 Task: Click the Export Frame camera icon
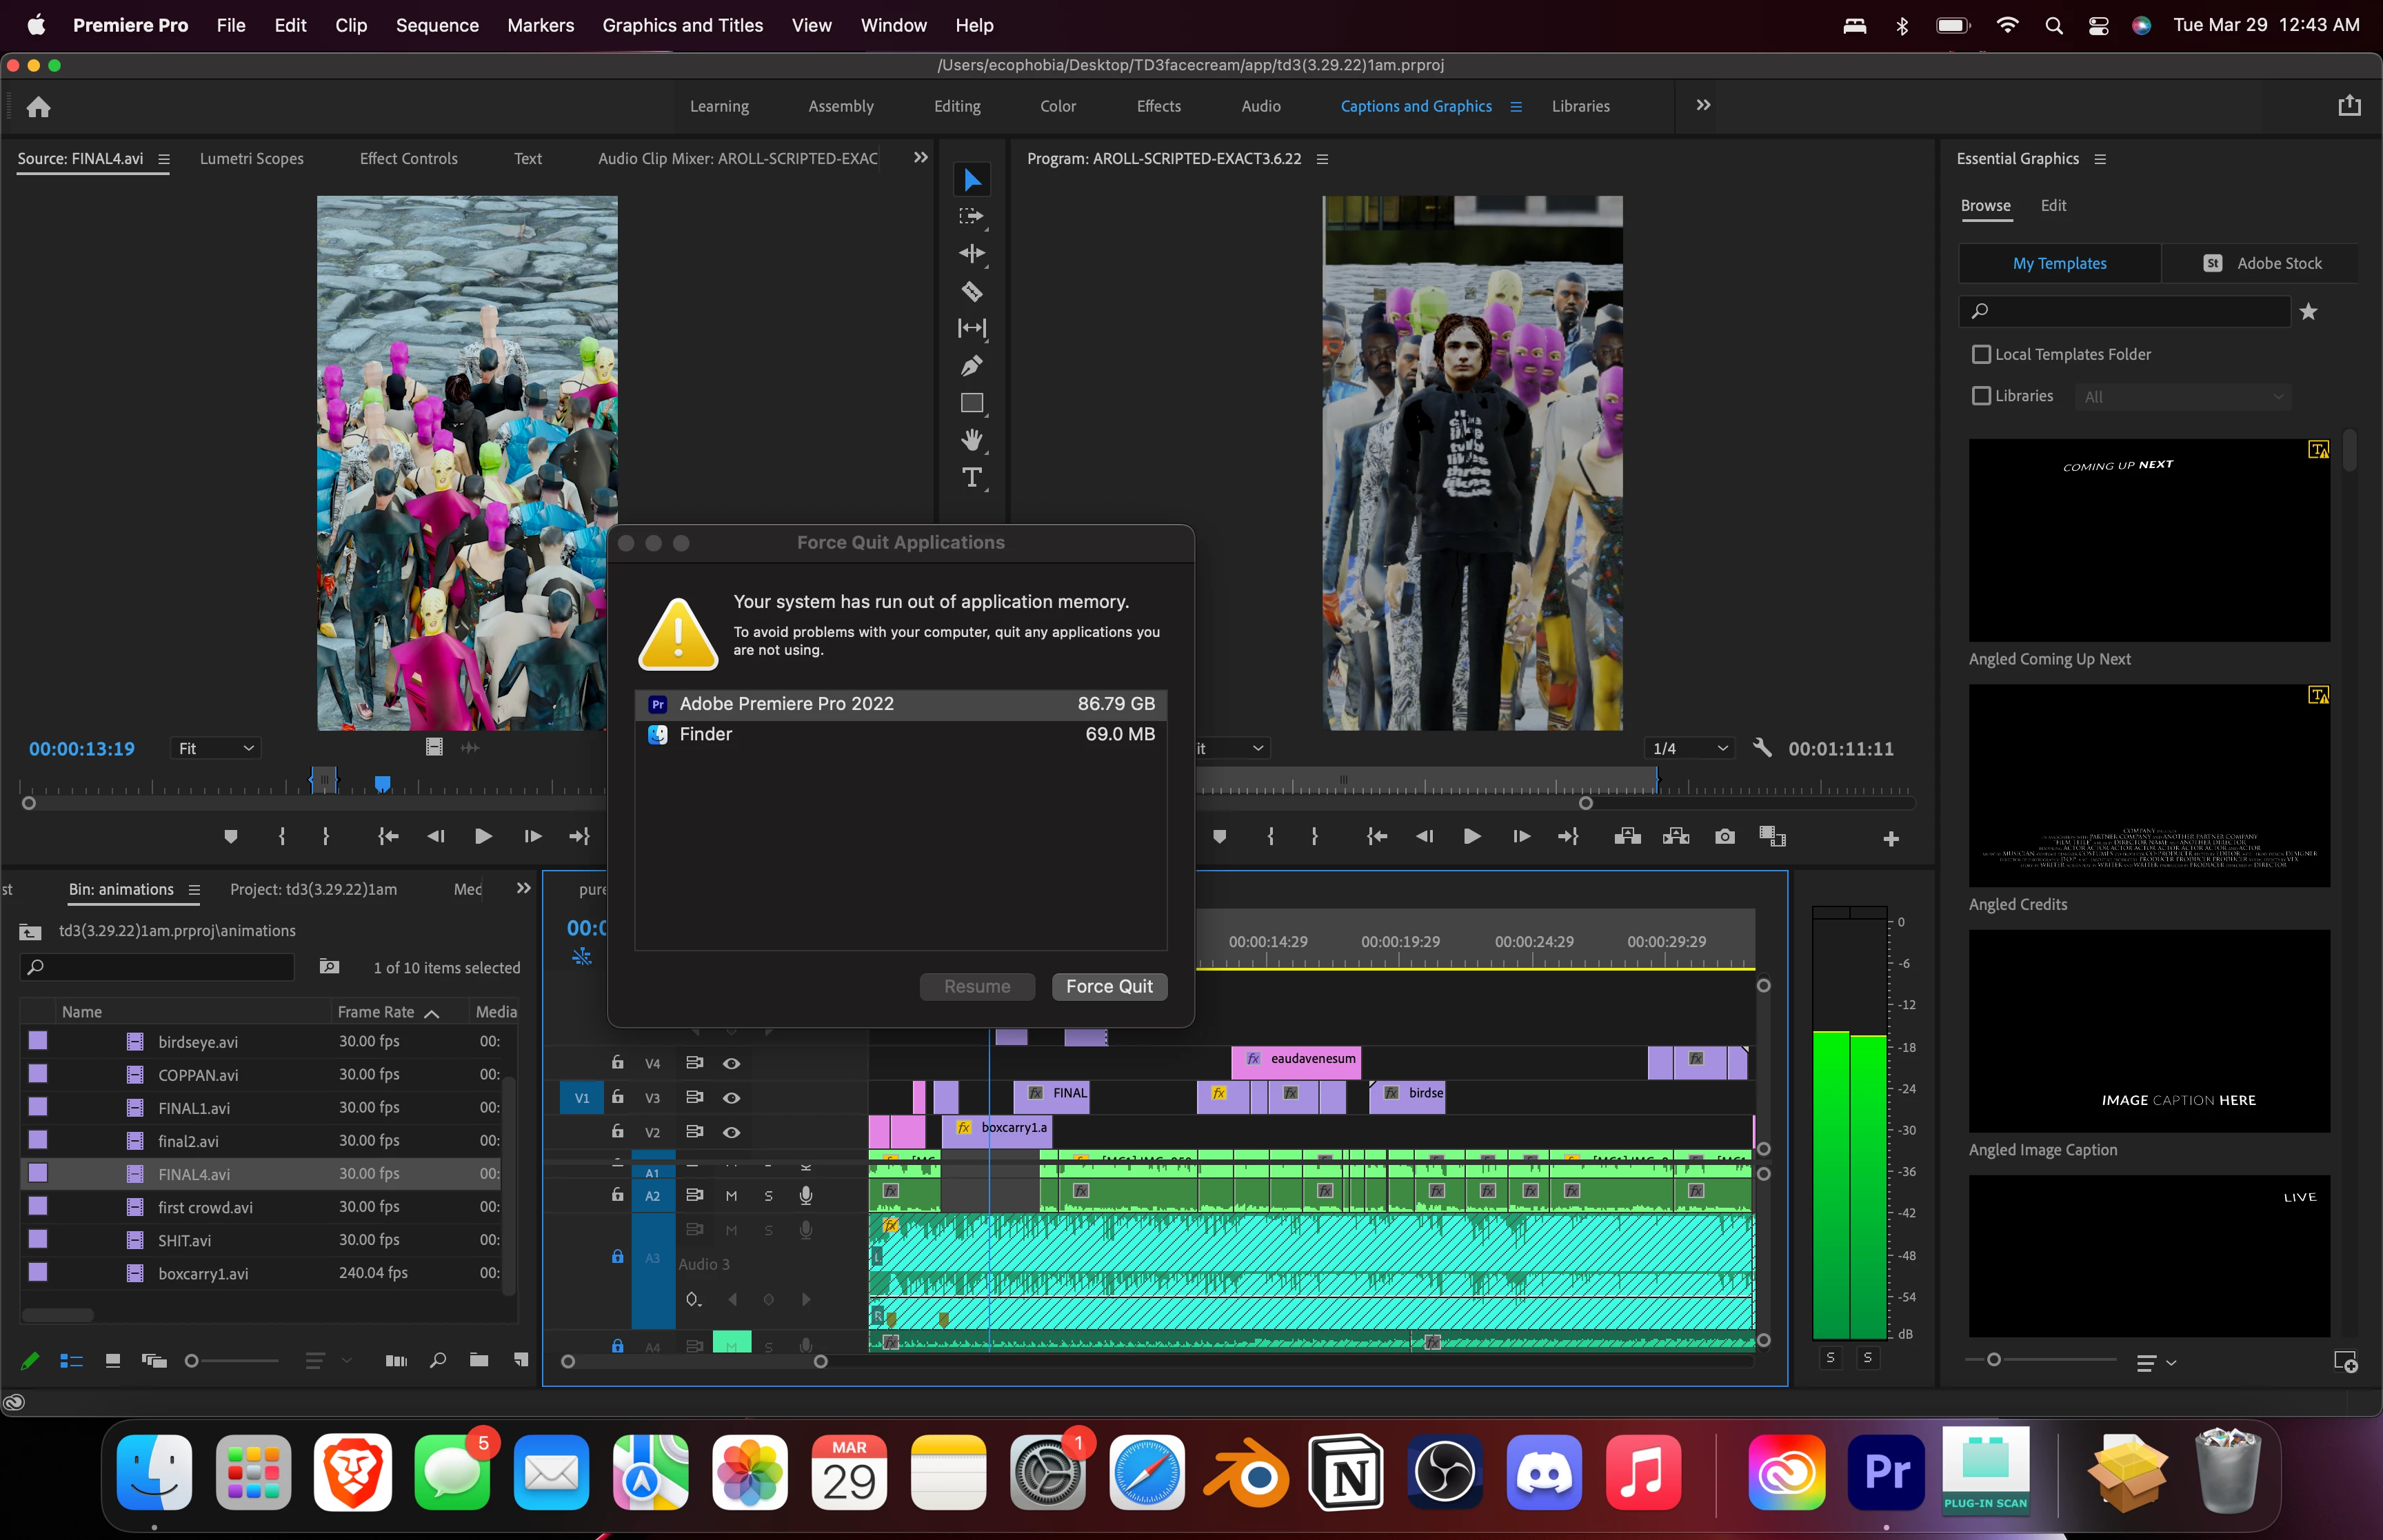pos(1724,837)
